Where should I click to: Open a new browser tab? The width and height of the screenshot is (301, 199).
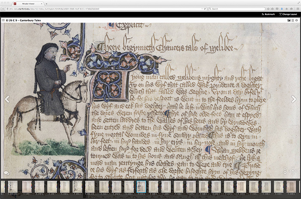[x=46, y=3]
